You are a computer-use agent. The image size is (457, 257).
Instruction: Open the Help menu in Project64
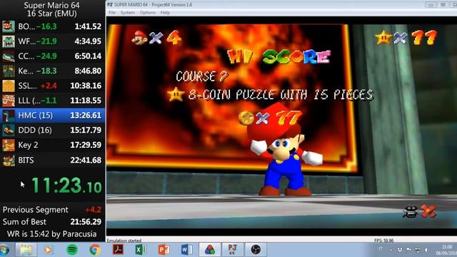pos(165,13)
